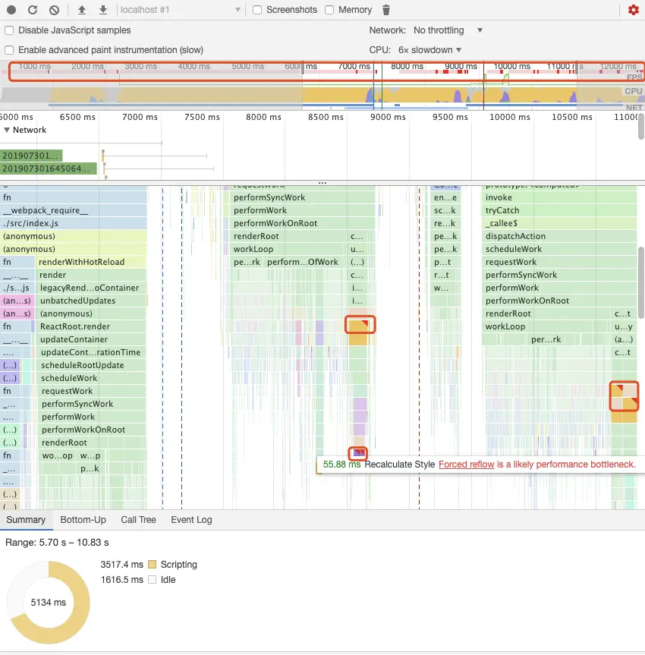Screen dimensions: 645x655
Task: Clear the current profile recording
Action: [54, 10]
